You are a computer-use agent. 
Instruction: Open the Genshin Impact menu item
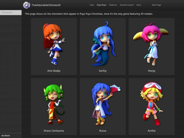tap(127, 5)
